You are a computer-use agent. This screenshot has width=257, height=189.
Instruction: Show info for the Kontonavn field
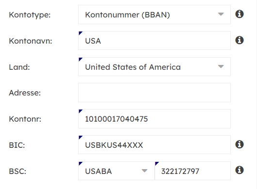(x=240, y=40)
